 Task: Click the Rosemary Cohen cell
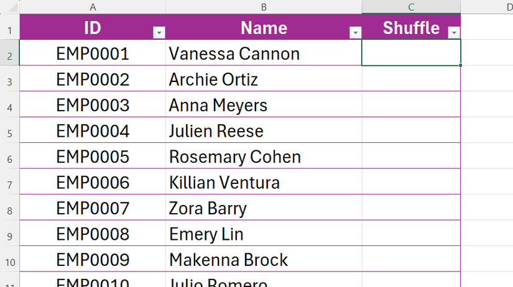coord(264,157)
